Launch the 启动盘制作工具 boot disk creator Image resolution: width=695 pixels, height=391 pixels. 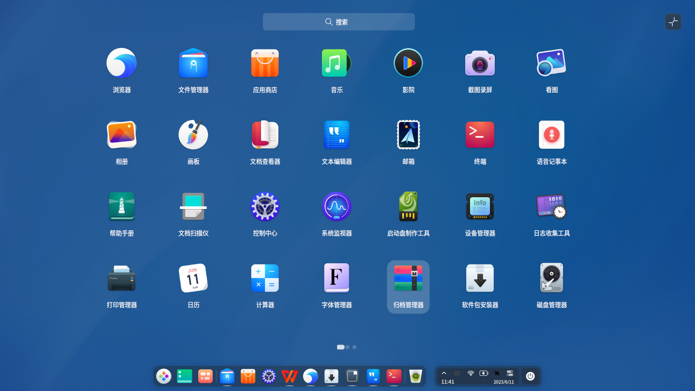(x=408, y=206)
